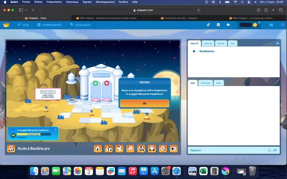Image resolution: width=287 pixels, height=179 pixels.
Task: Switch to Ketchoups chat tab
Action: click(x=205, y=83)
